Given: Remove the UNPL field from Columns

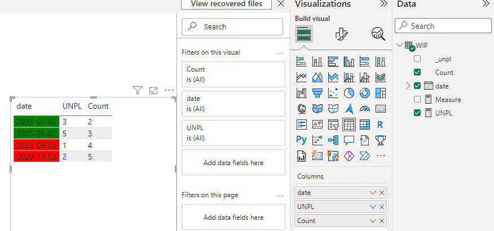Looking at the screenshot, I should coord(382,207).
